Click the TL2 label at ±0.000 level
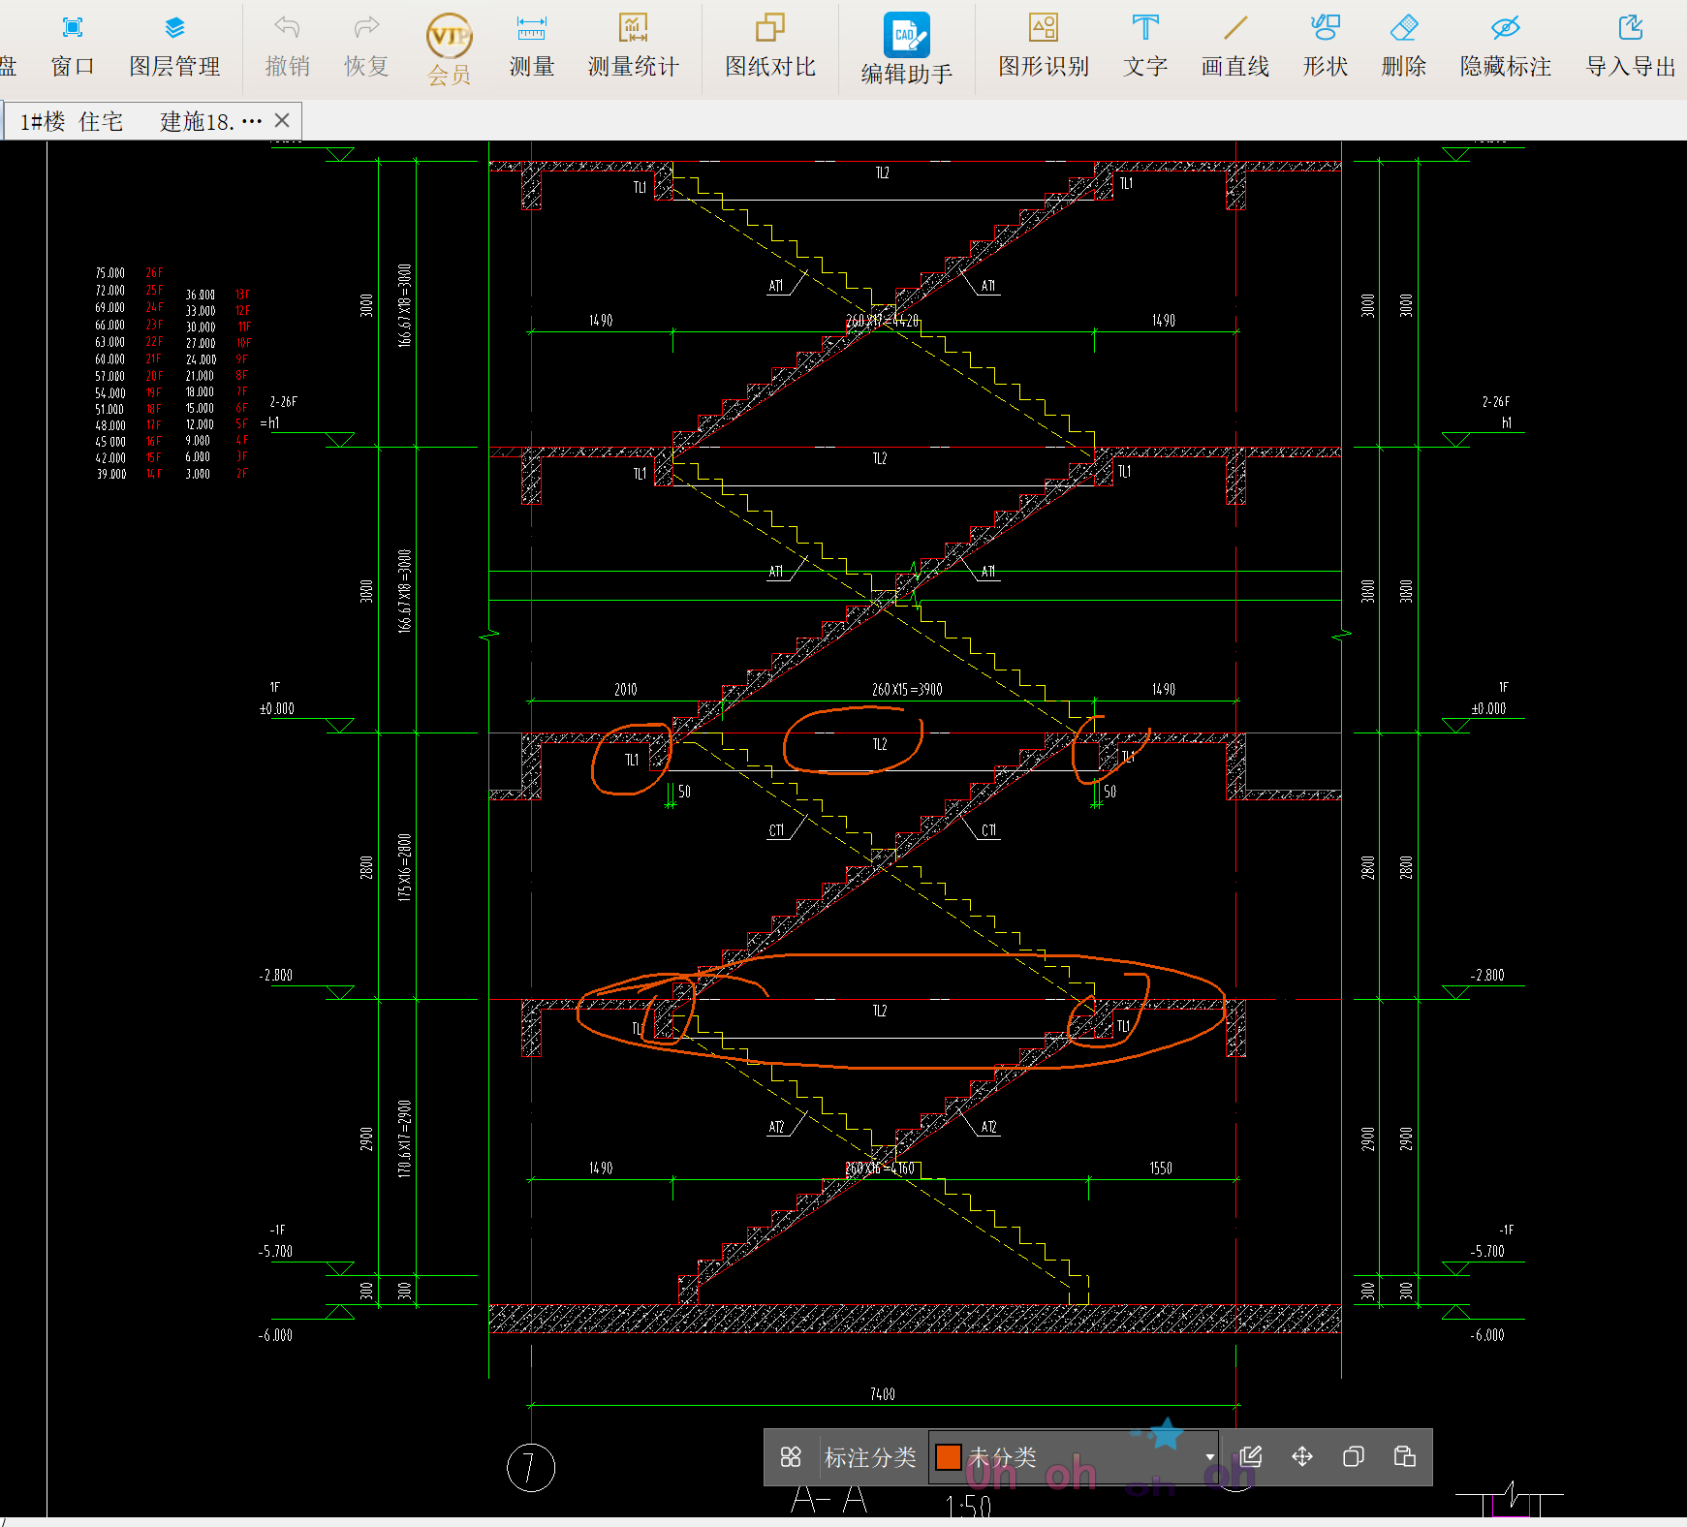The height and width of the screenshot is (1527, 1687). [x=880, y=744]
